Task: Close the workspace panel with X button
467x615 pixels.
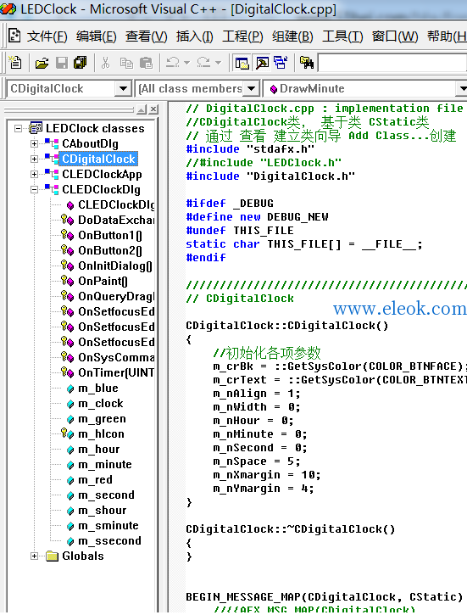Action: tap(154, 109)
